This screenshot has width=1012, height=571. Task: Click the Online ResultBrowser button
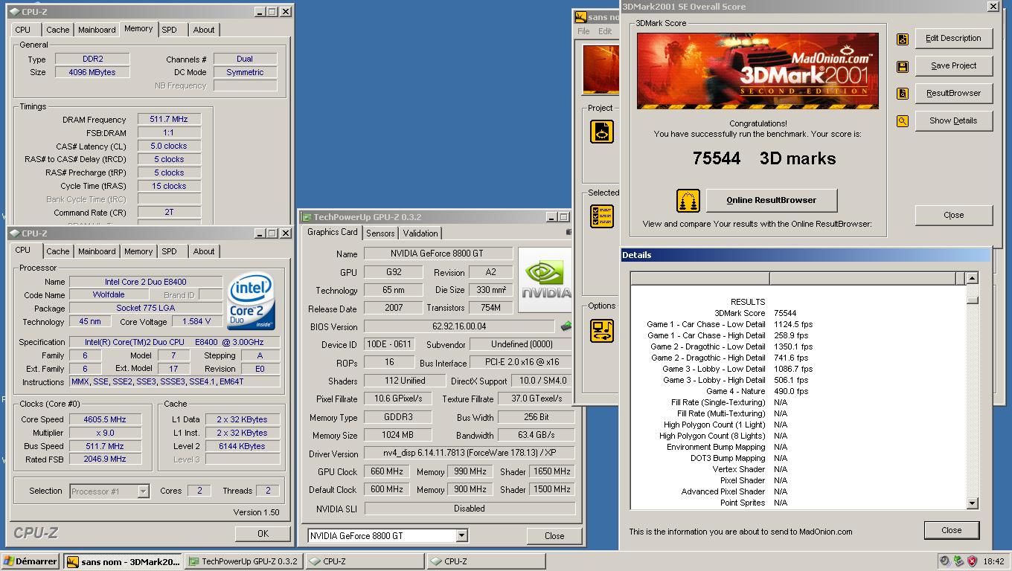(772, 201)
